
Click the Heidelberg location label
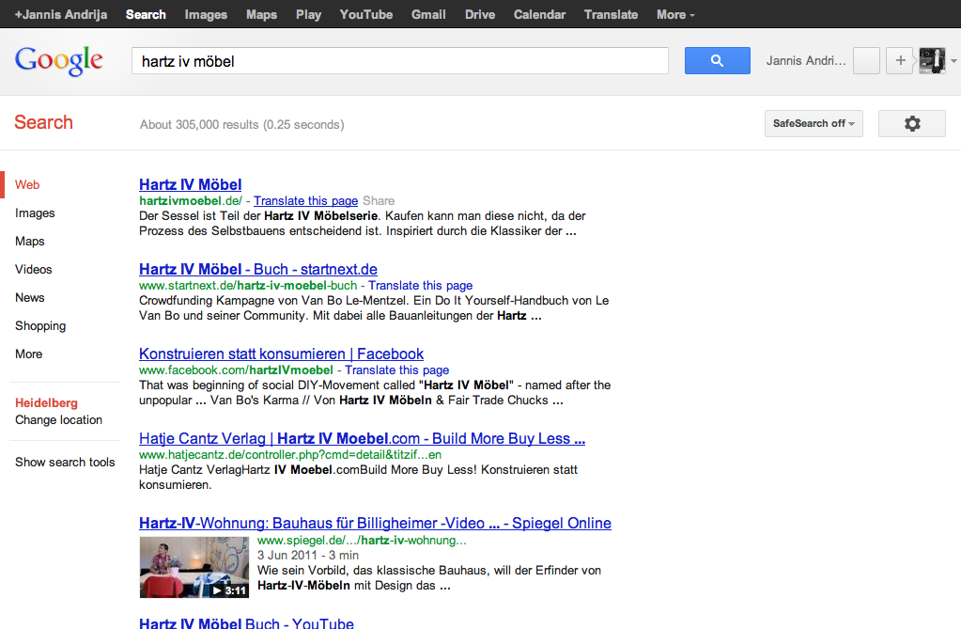[47, 403]
